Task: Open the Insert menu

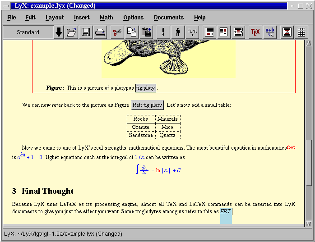Action: (x=82, y=18)
